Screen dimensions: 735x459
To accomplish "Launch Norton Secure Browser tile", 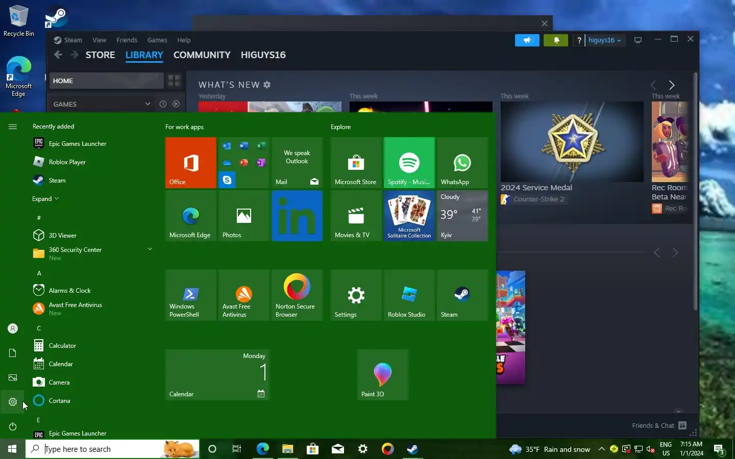I will tap(297, 295).
